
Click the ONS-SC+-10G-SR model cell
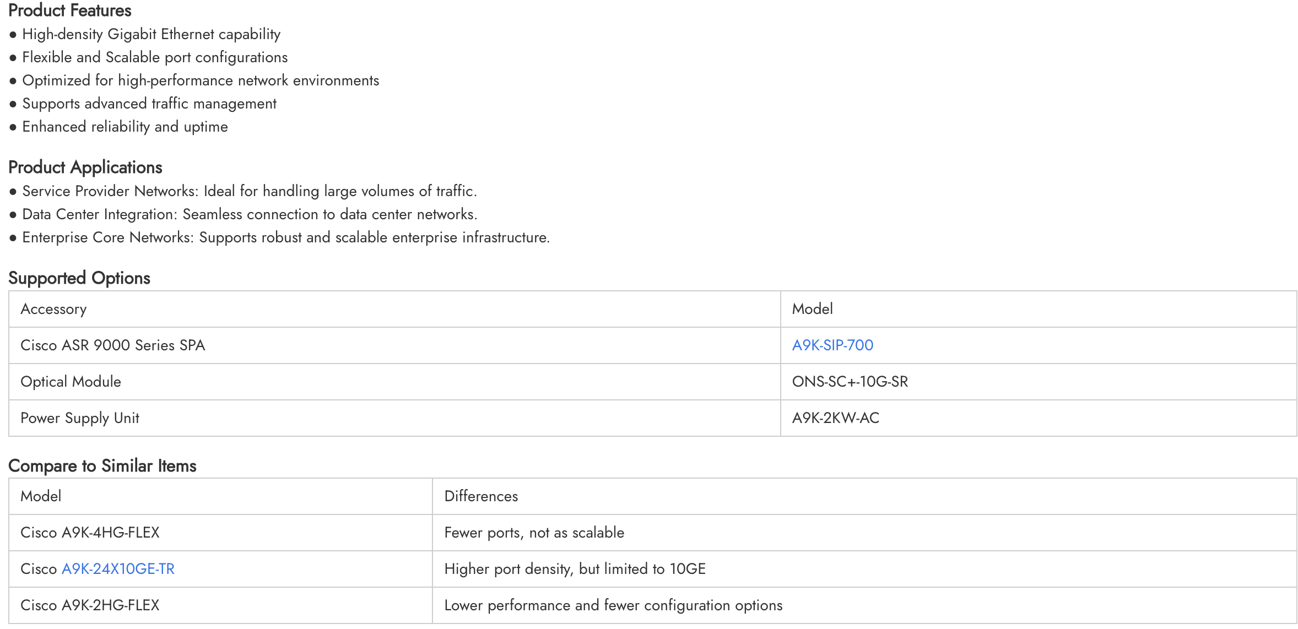pyautogui.click(x=850, y=382)
